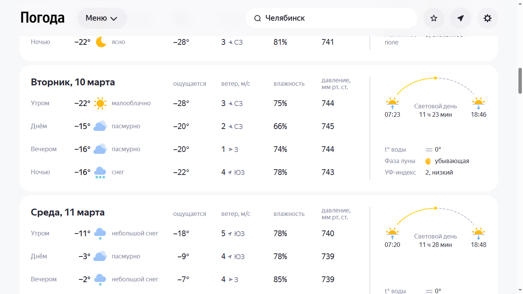Click the Погода logo link
The width and height of the screenshot is (523, 294).
pyautogui.click(x=42, y=18)
